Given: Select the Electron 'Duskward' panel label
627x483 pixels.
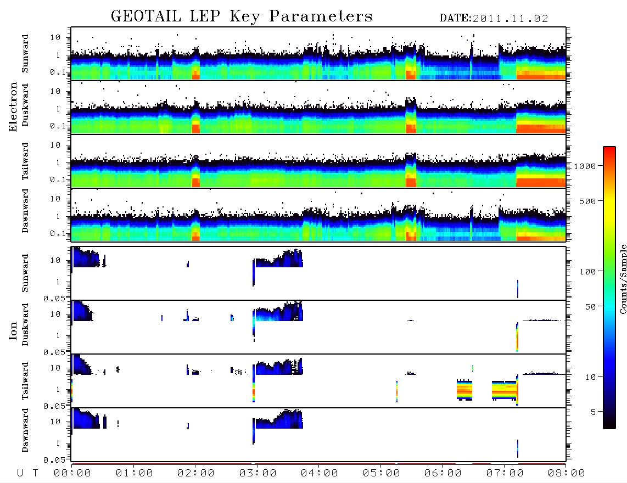Looking at the screenshot, I should coord(25,105).
